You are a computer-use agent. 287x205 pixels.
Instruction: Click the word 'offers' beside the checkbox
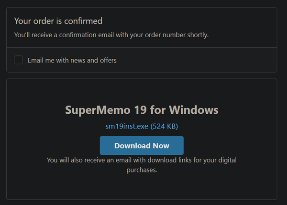(107, 60)
